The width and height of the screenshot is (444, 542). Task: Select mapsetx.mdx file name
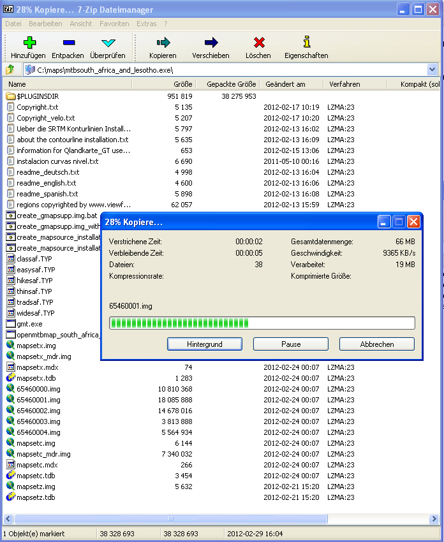tap(38, 367)
